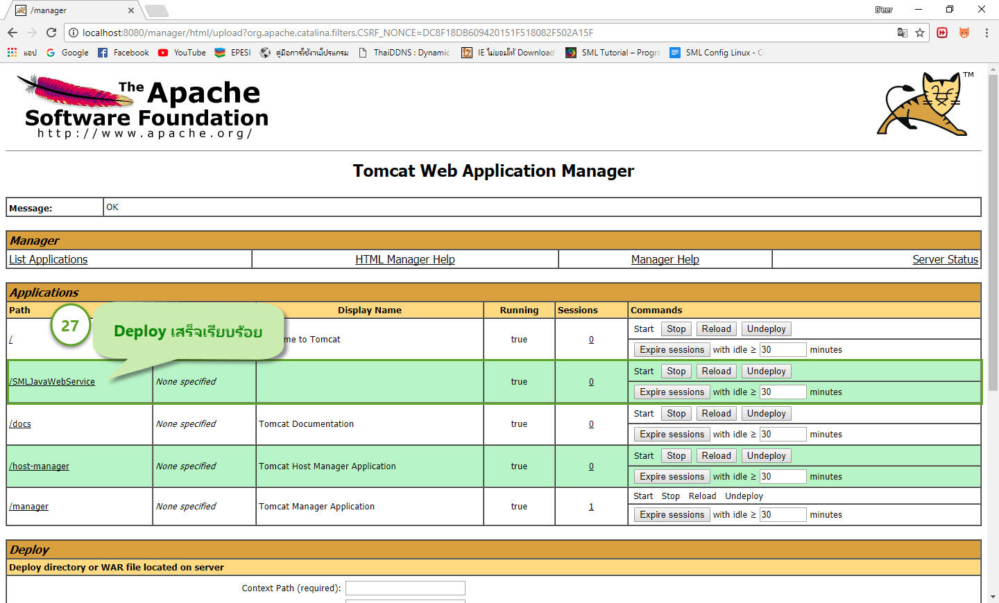Screen dimensions: 999x603
Task: Click the Context Path (required) field
Action: pos(405,588)
